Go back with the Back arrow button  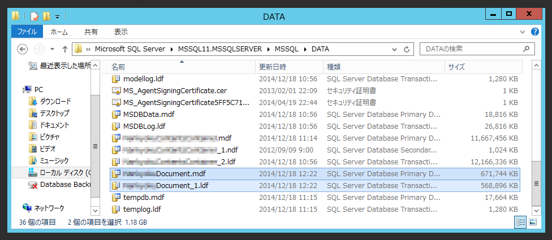[23, 49]
